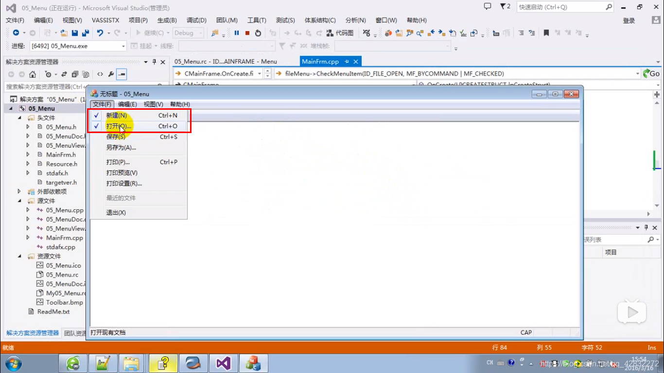The height and width of the screenshot is (373, 664).
Task: Switch to the 05_Menu.rc Menu tab
Action: point(226,62)
